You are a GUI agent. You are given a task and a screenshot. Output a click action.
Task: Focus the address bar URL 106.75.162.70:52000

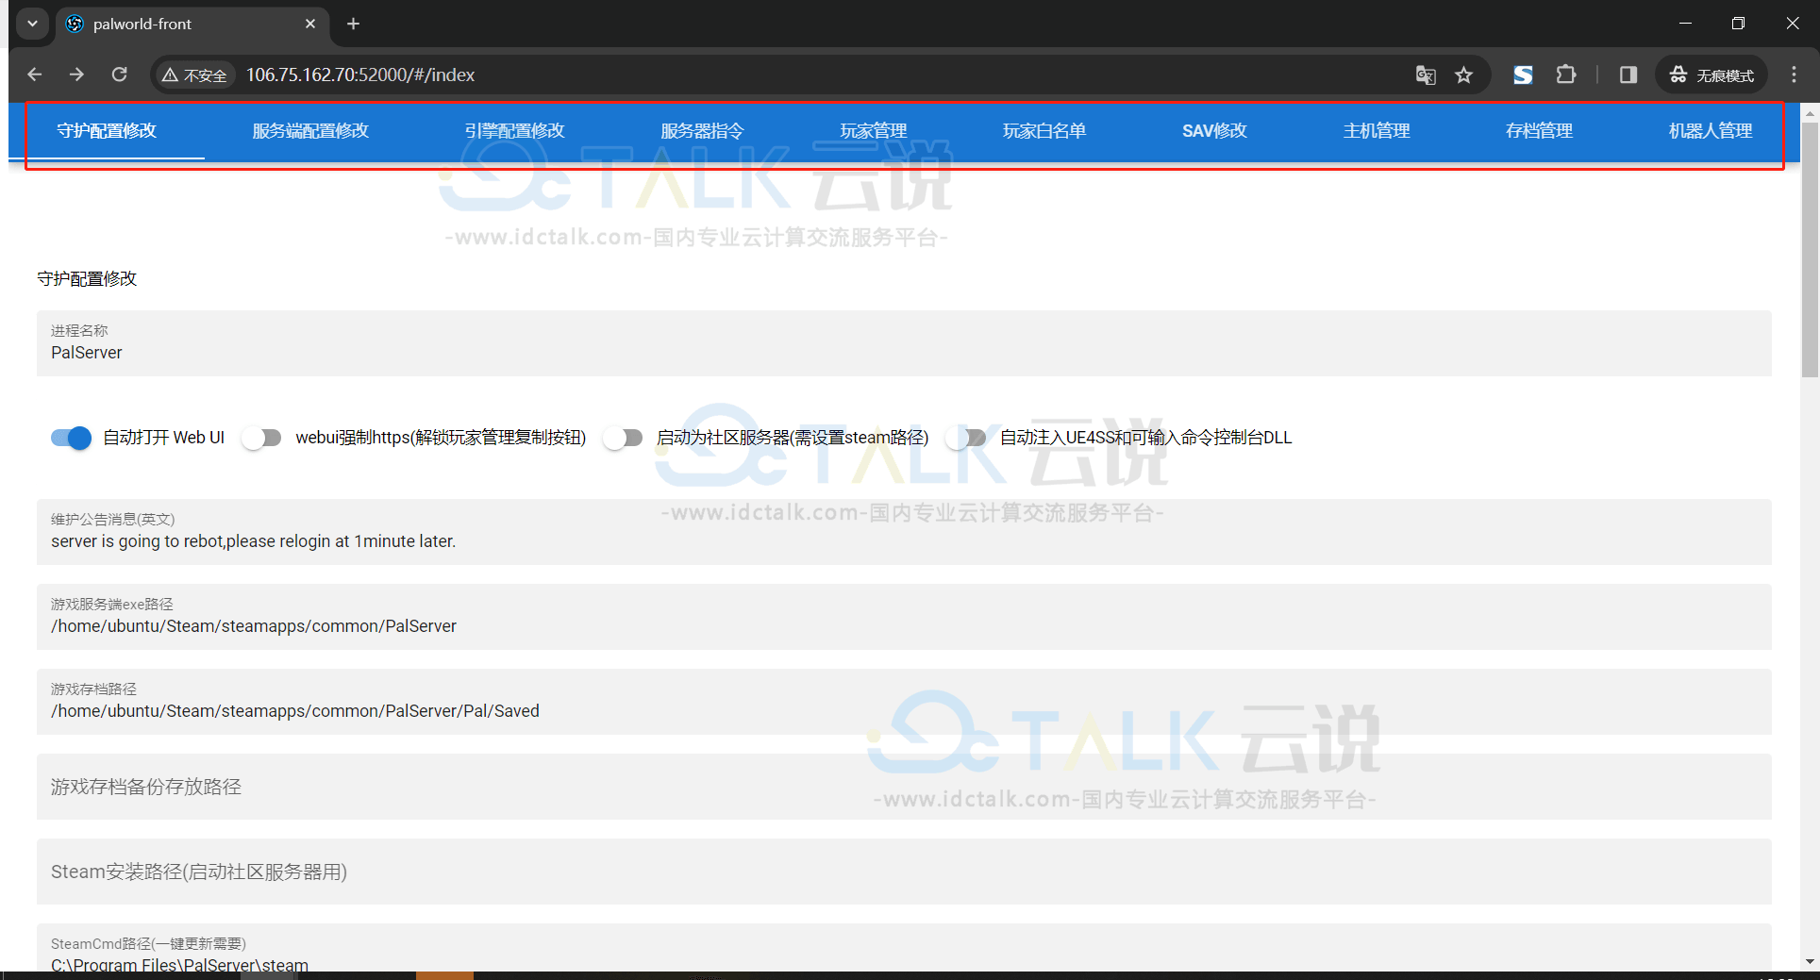pos(360,75)
